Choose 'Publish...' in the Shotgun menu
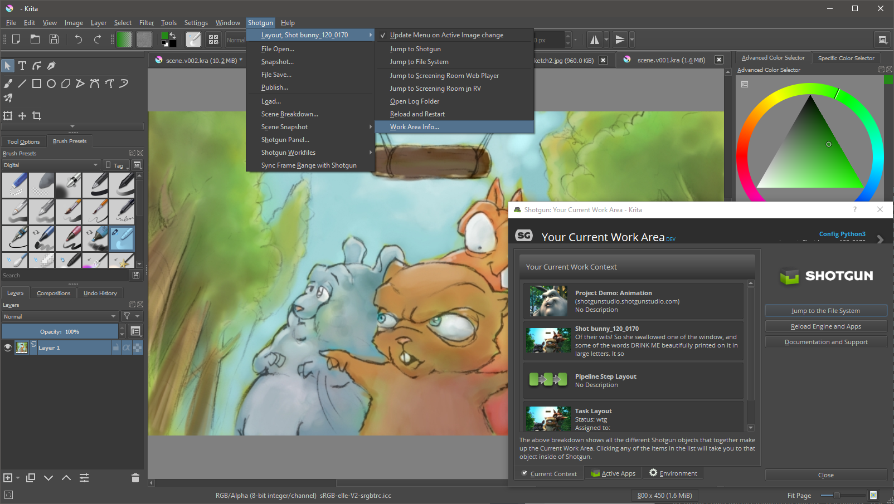 point(310,87)
